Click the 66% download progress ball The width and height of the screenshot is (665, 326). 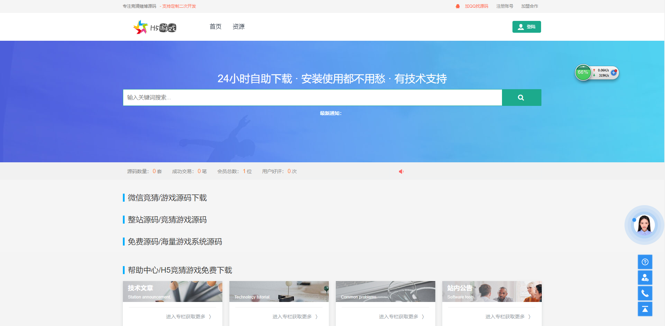583,72
